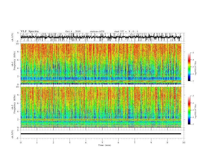207x160 pixels.
Task: Click time axis tick label '3'
Action: [x=70, y=142]
